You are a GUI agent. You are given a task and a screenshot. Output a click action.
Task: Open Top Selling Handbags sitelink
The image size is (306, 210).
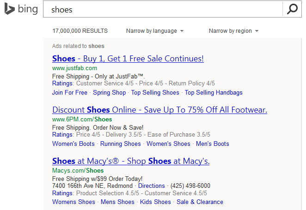click(214, 92)
